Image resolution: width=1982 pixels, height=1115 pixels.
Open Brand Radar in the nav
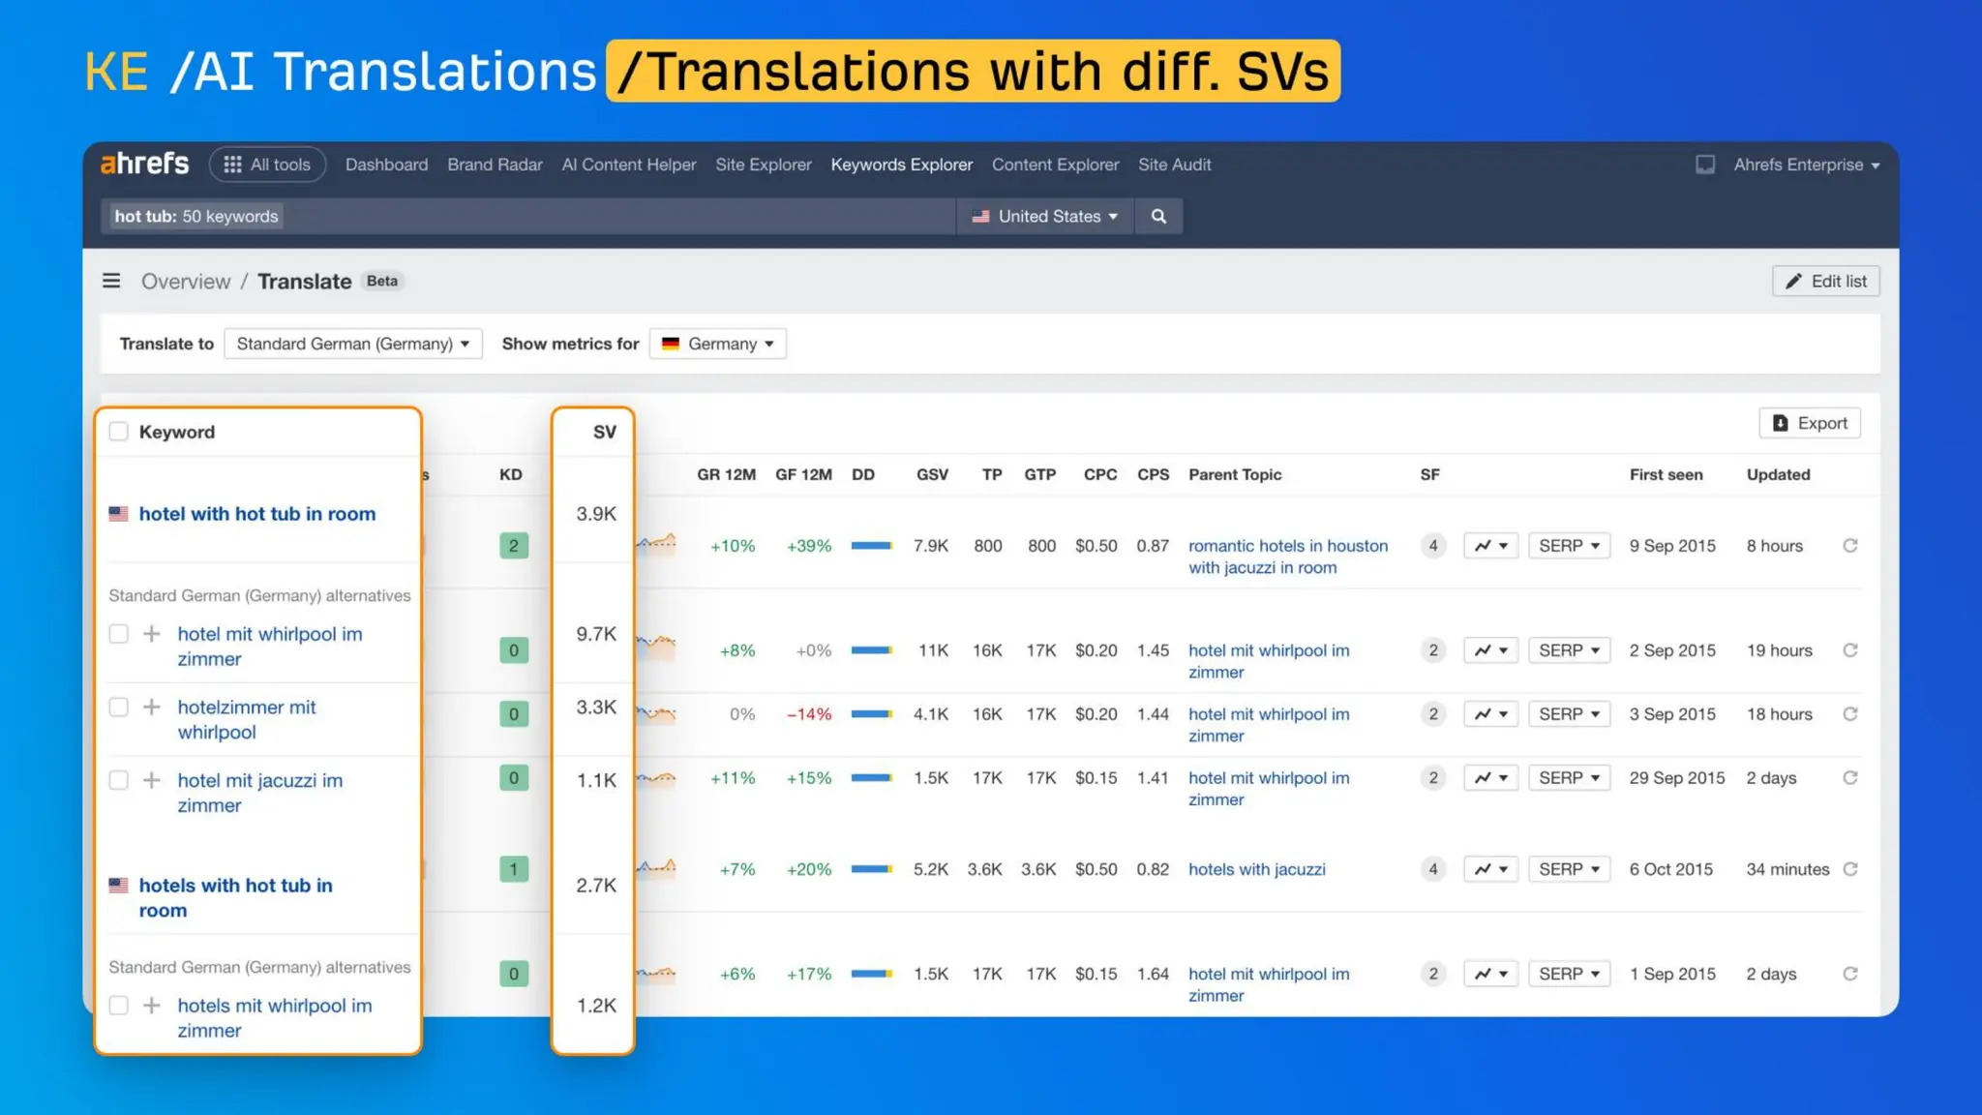click(x=495, y=165)
